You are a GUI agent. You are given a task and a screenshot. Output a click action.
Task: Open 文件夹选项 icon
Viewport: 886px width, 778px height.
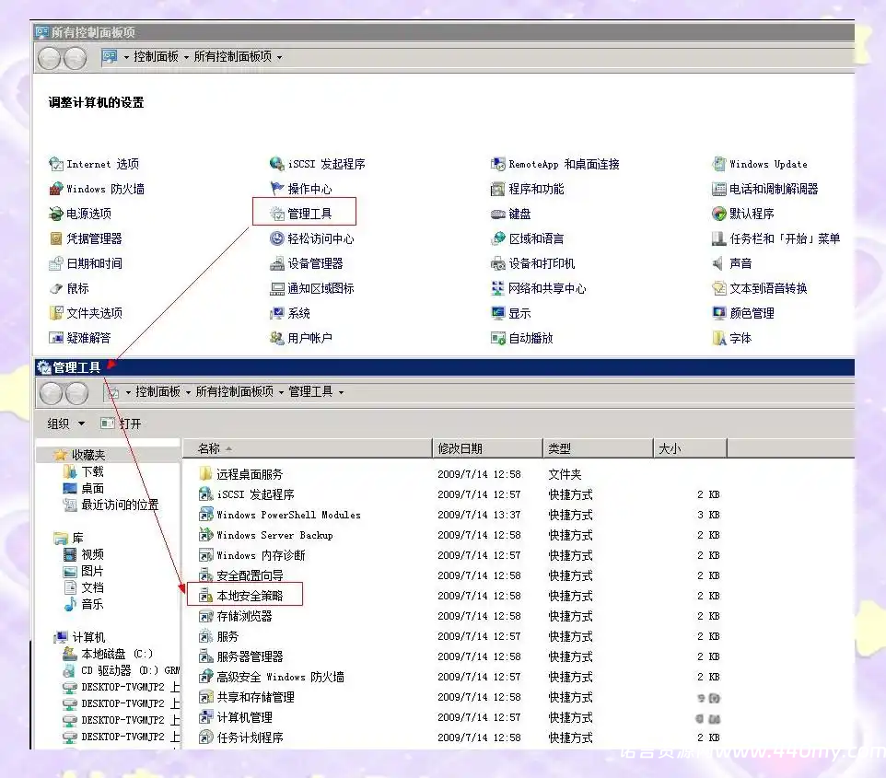pyautogui.click(x=56, y=314)
